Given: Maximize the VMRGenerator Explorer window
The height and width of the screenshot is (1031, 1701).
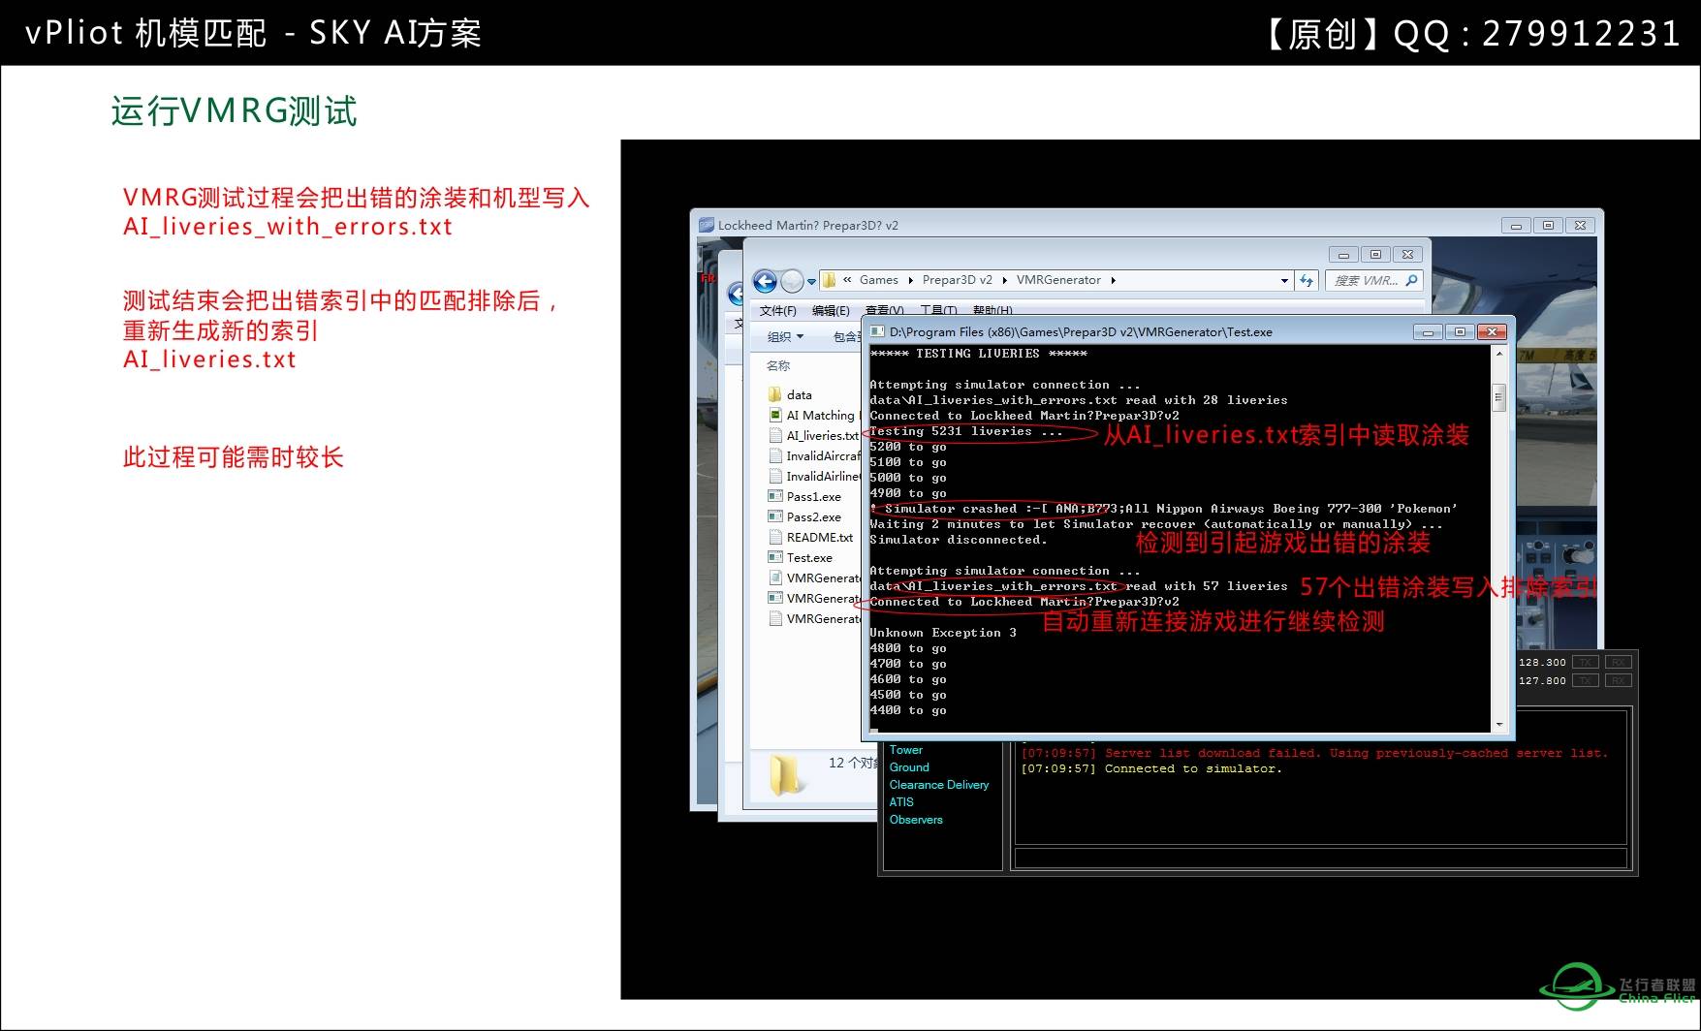Looking at the screenshot, I should (x=1375, y=255).
